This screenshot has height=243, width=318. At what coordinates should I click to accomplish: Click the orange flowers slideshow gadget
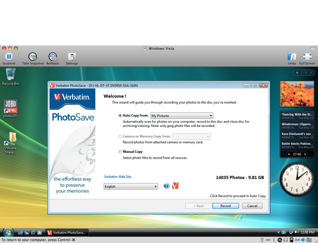pyautogui.click(x=297, y=94)
